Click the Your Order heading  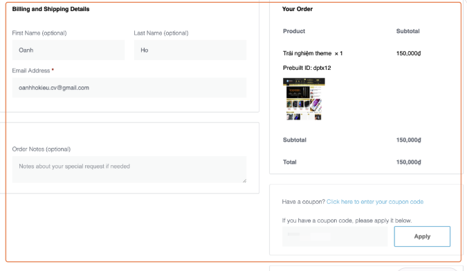coord(297,9)
